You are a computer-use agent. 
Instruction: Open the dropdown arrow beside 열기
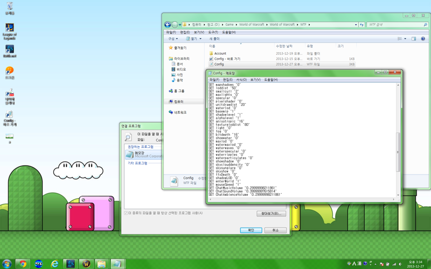pos(200,39)
